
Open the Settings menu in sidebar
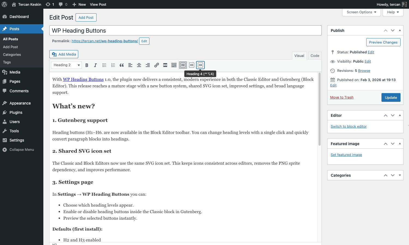coord(22,140)
